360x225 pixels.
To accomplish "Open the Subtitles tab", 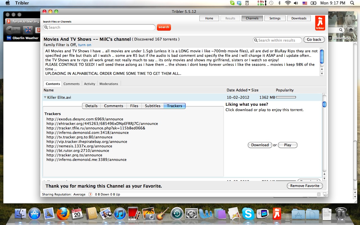I will click(x=153, y=106).
